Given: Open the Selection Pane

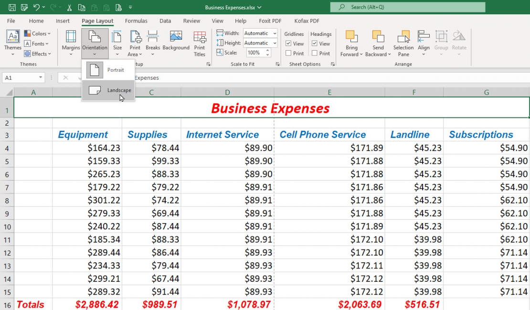Looking at the screenshot, I should pos(403,43).
